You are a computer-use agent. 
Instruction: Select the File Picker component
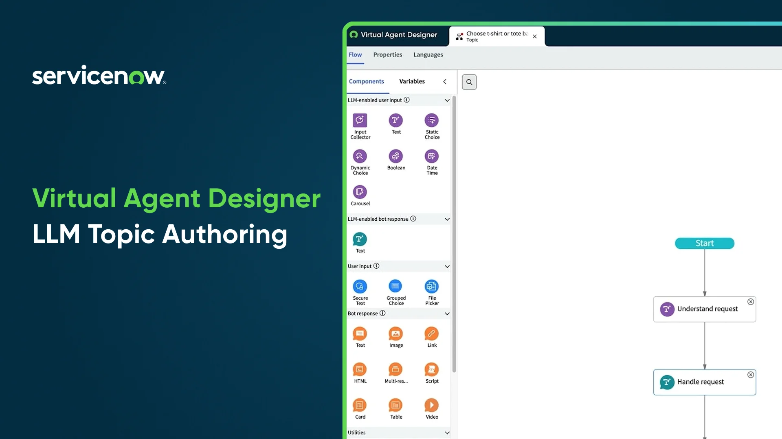click(x=431, y=287)
